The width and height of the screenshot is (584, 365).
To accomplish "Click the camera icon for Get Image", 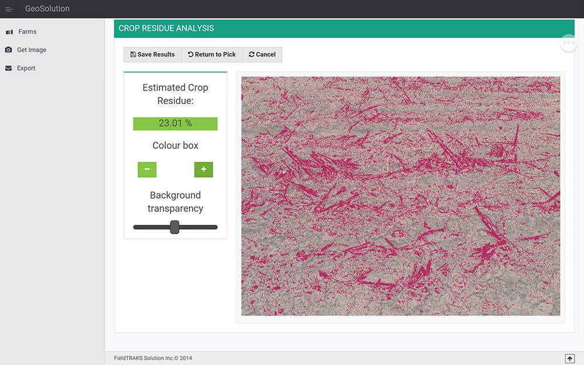I will point(8,50).
